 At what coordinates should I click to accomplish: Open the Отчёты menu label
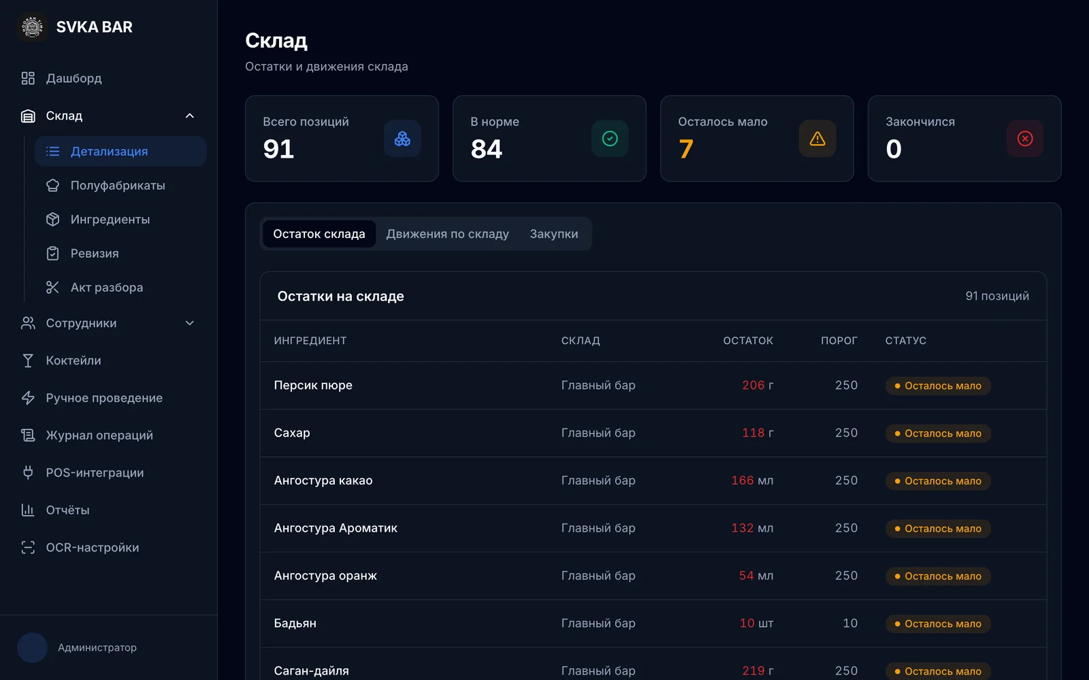pos(67,510)
